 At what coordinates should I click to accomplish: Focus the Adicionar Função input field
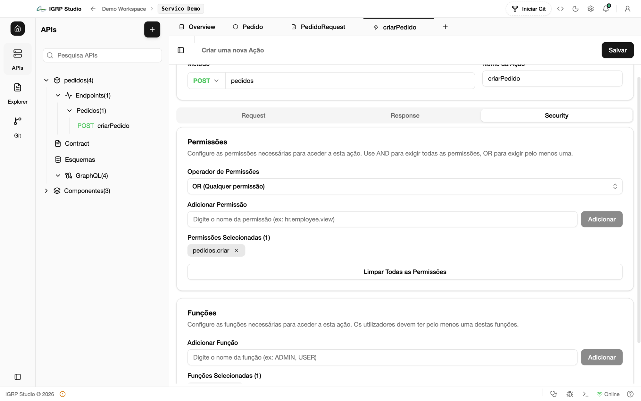tap(382, 357)
